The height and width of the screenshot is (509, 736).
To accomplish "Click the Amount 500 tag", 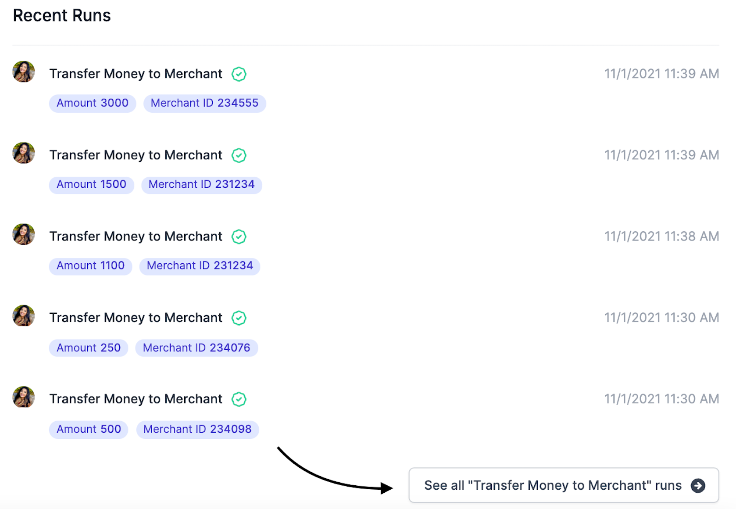I will coord(89,429).
